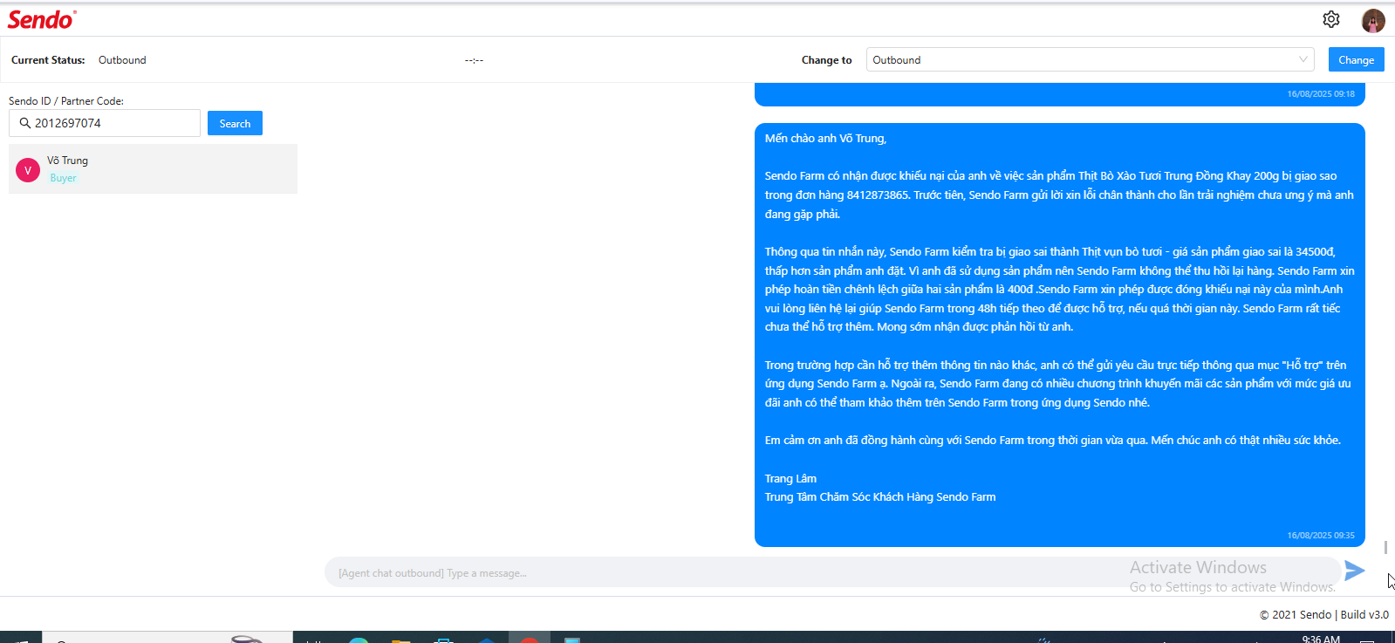The image size is (1395, 643).
Task: Click the --:-- timer text
Action: (474, 60)
